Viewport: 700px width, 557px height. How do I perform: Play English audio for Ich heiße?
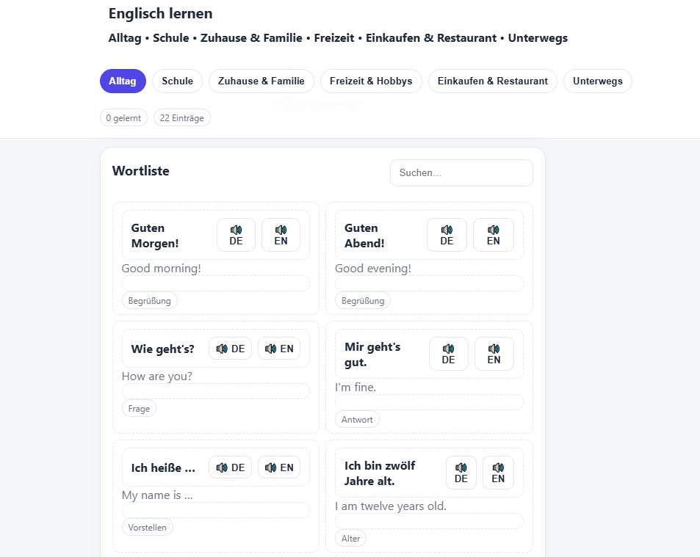pos(279,467)
